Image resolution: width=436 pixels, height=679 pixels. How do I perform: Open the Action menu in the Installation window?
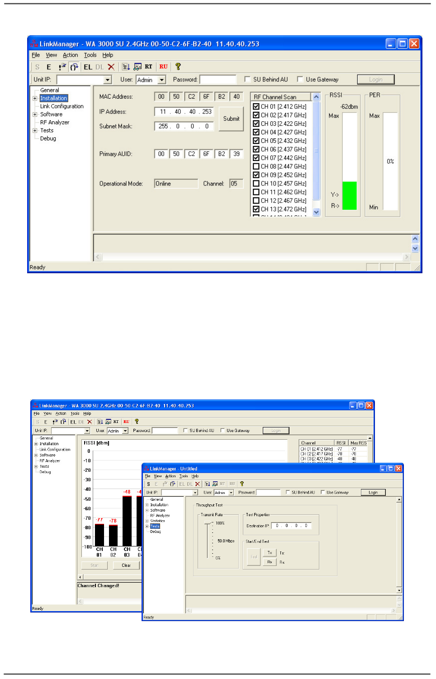(x=70, y=55)
